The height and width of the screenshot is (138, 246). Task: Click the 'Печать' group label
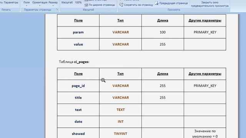(6, 10)
